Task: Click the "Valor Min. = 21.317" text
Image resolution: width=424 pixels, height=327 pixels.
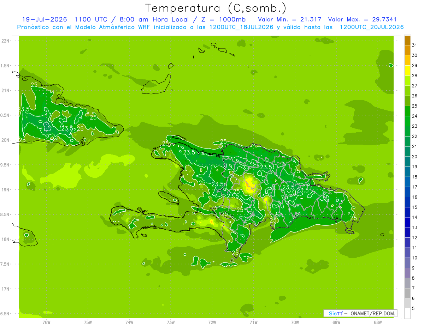Action: [x=290, y=19]
